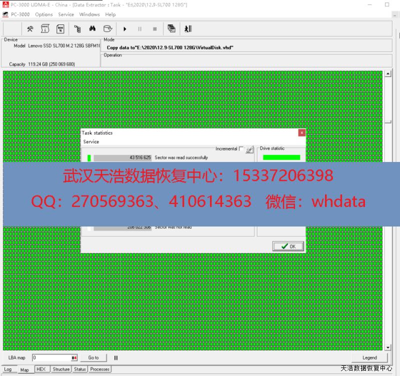The width and height of the screenshot is (400, 376).
Task: Click the binoculars search icon
Action: click(92, 28)
